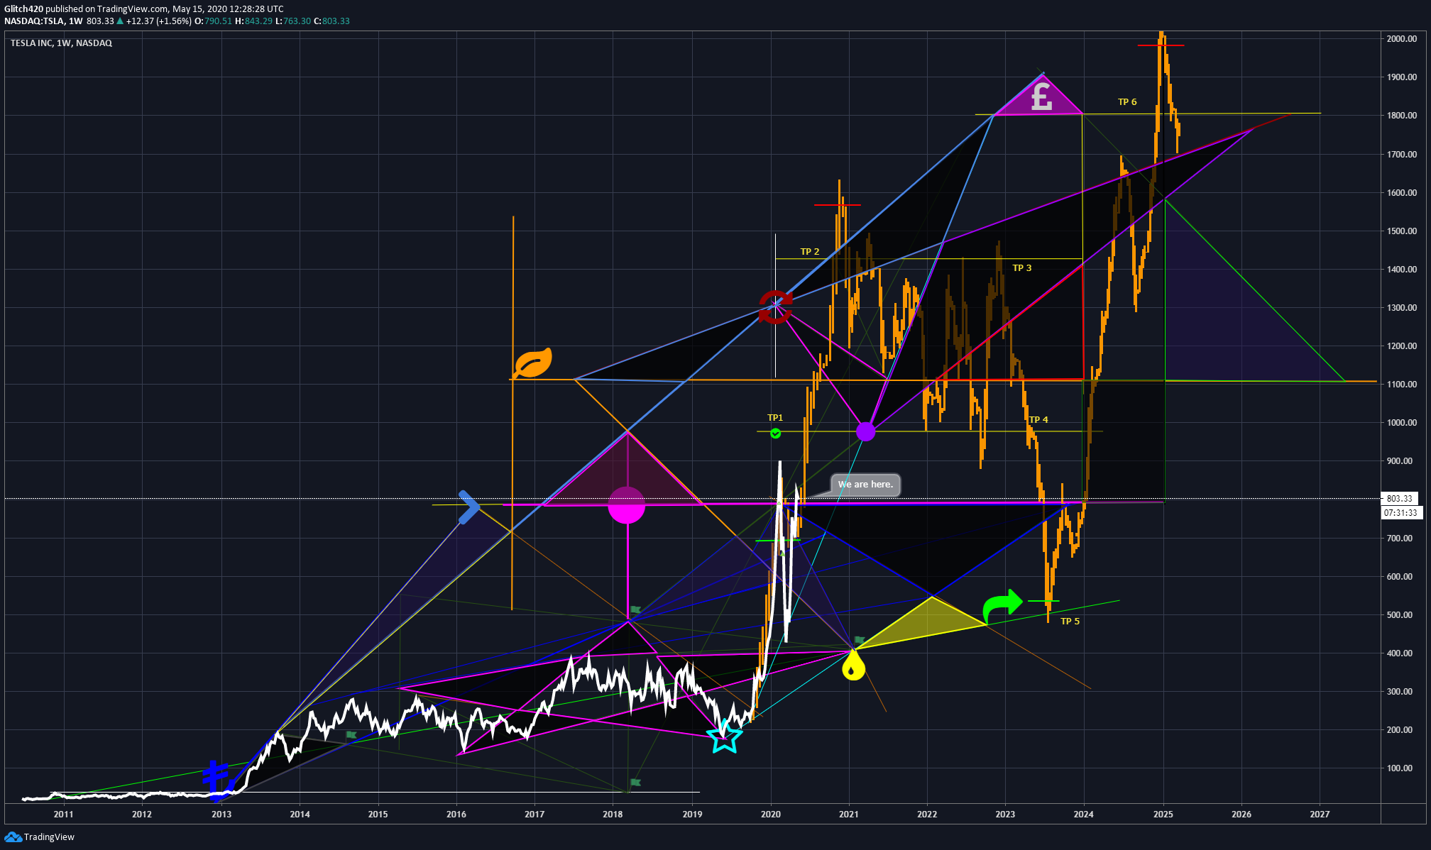
Task: Click the 2025 label on the time axis
Action: [x=1163, y=815]
